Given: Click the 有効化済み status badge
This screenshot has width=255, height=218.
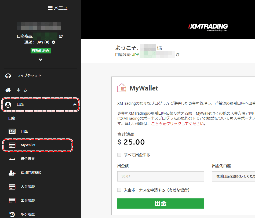Looking at the screenshot, I should [41, 50].
